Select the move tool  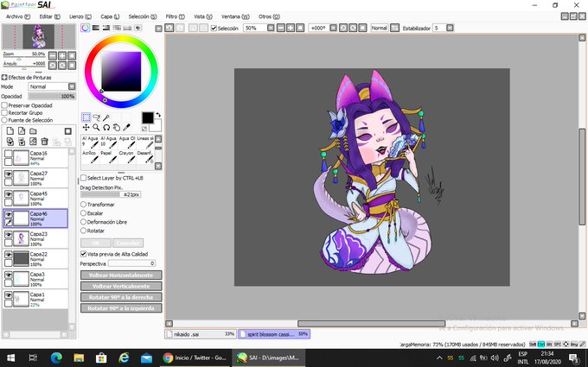click(x=86, y=127)
